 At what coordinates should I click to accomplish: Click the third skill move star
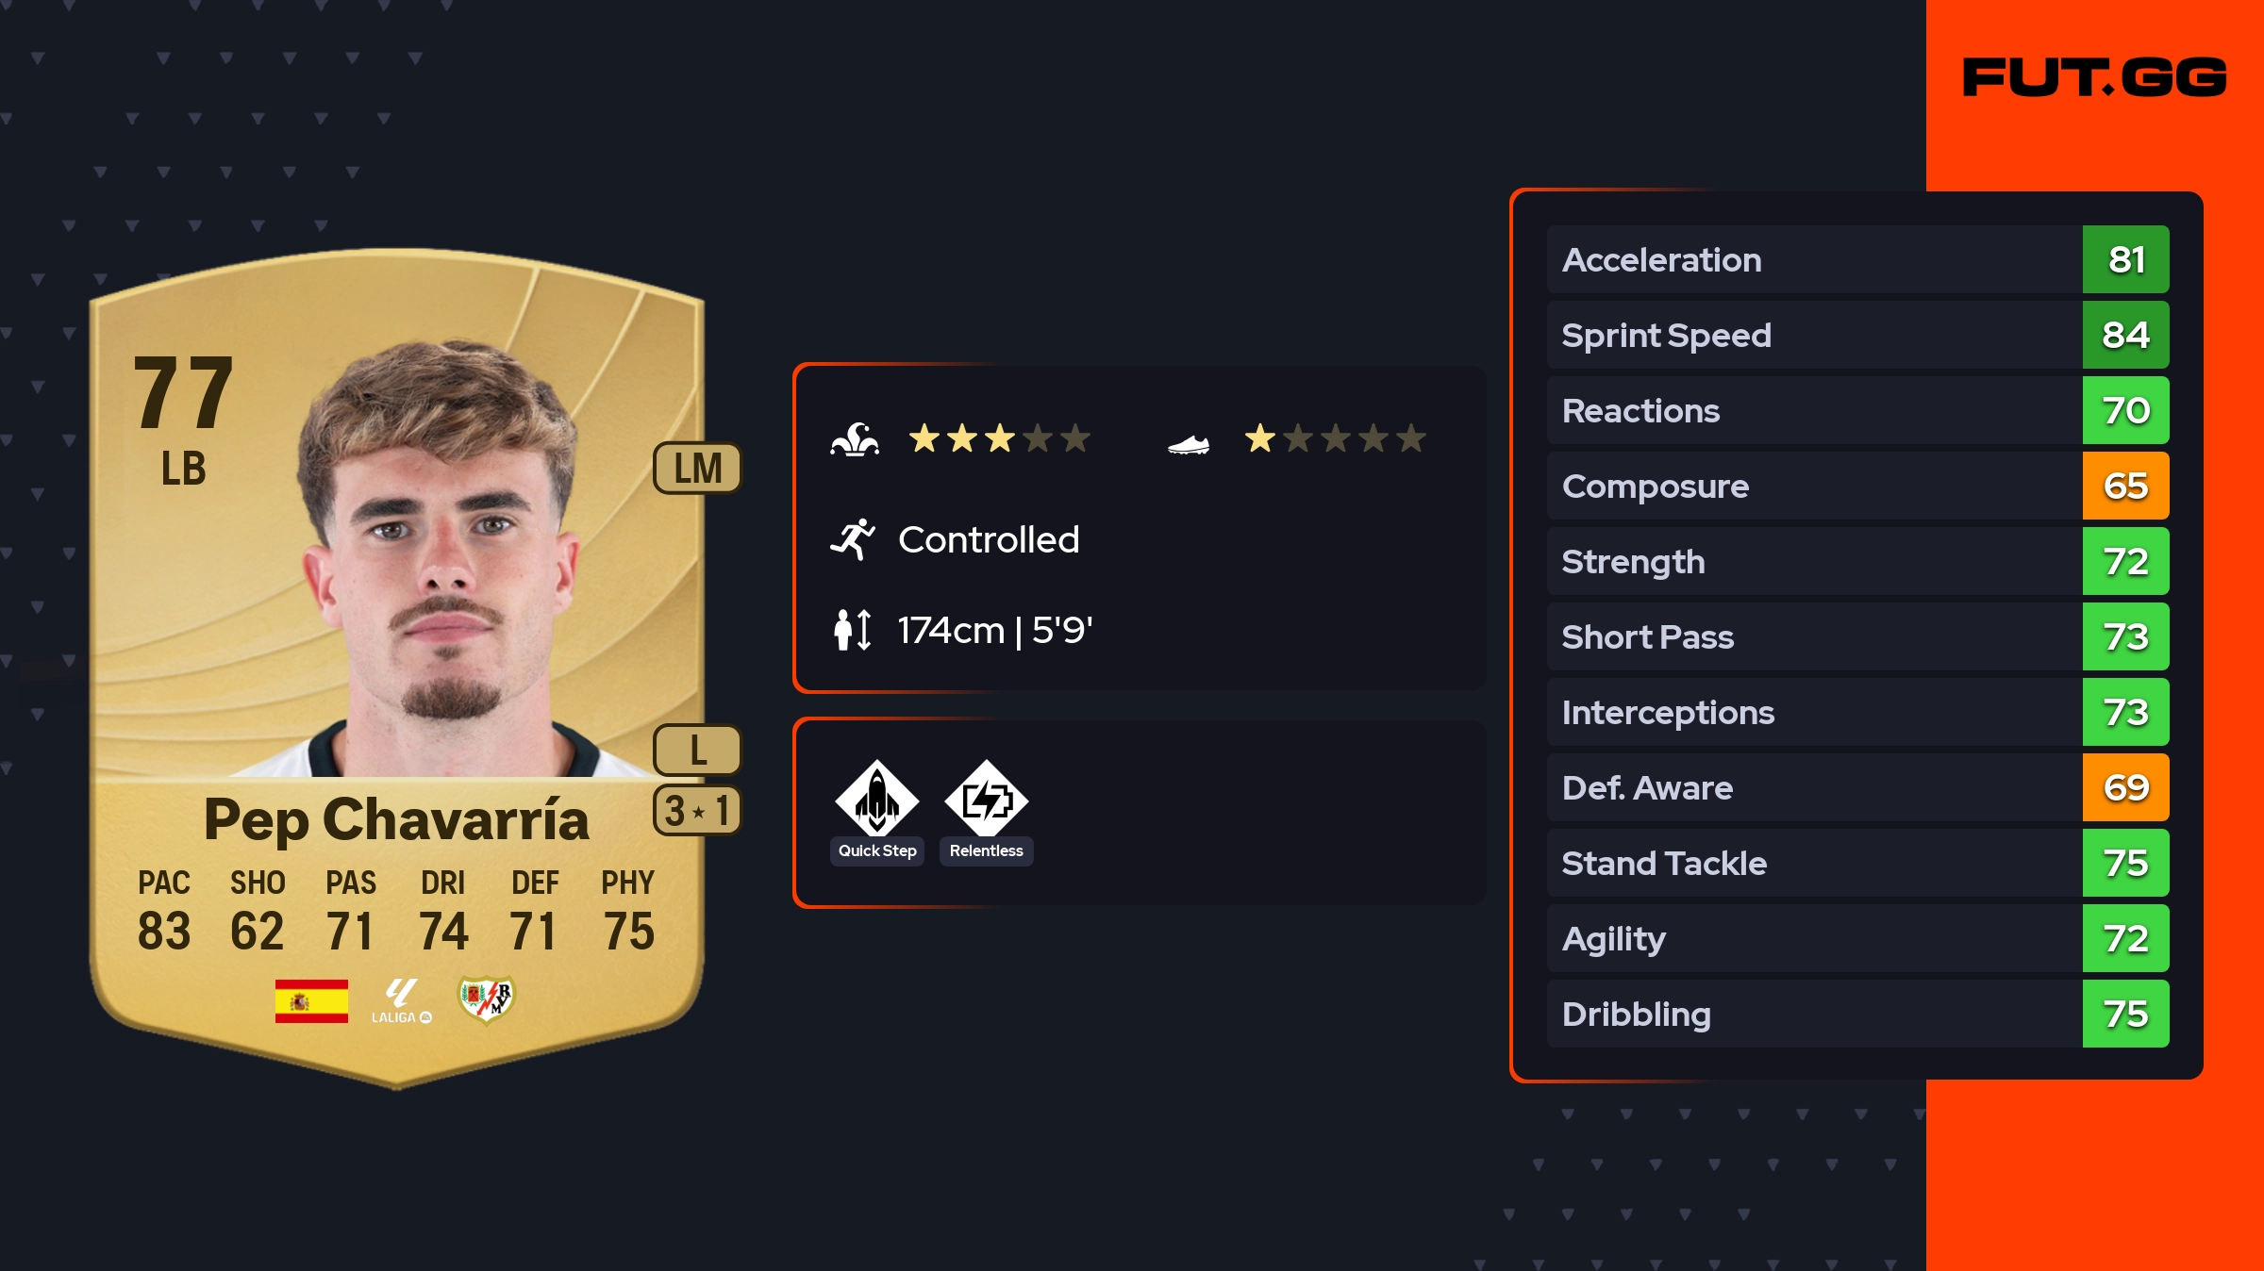1000,438
